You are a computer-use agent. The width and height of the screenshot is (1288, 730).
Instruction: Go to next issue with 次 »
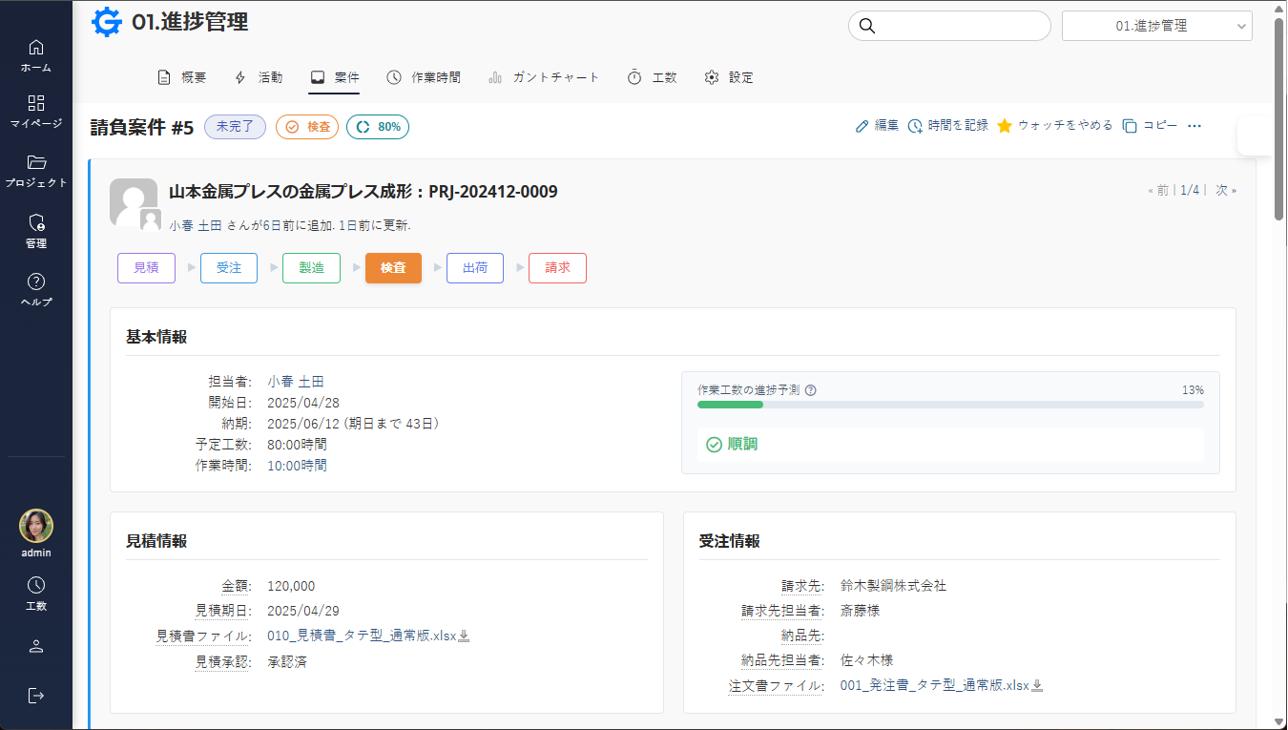[x=1225, y=190]
